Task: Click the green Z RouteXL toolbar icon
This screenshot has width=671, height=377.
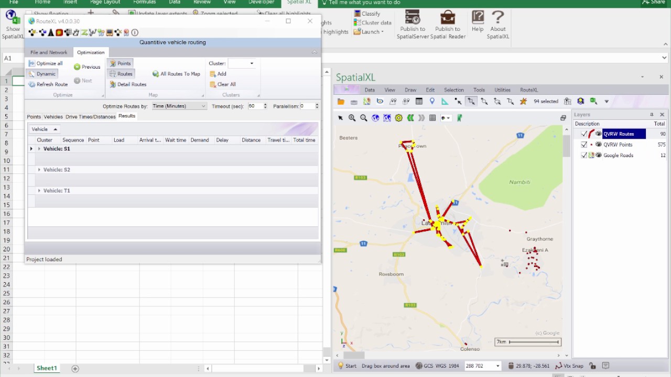Action: point(84,32)
